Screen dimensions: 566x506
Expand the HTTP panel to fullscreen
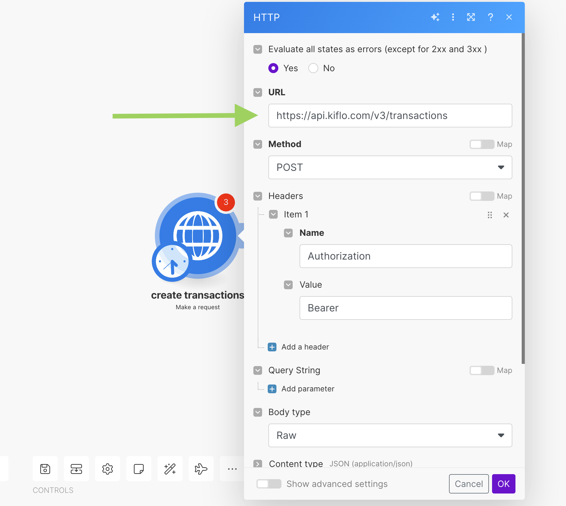[x=471, y=17]
